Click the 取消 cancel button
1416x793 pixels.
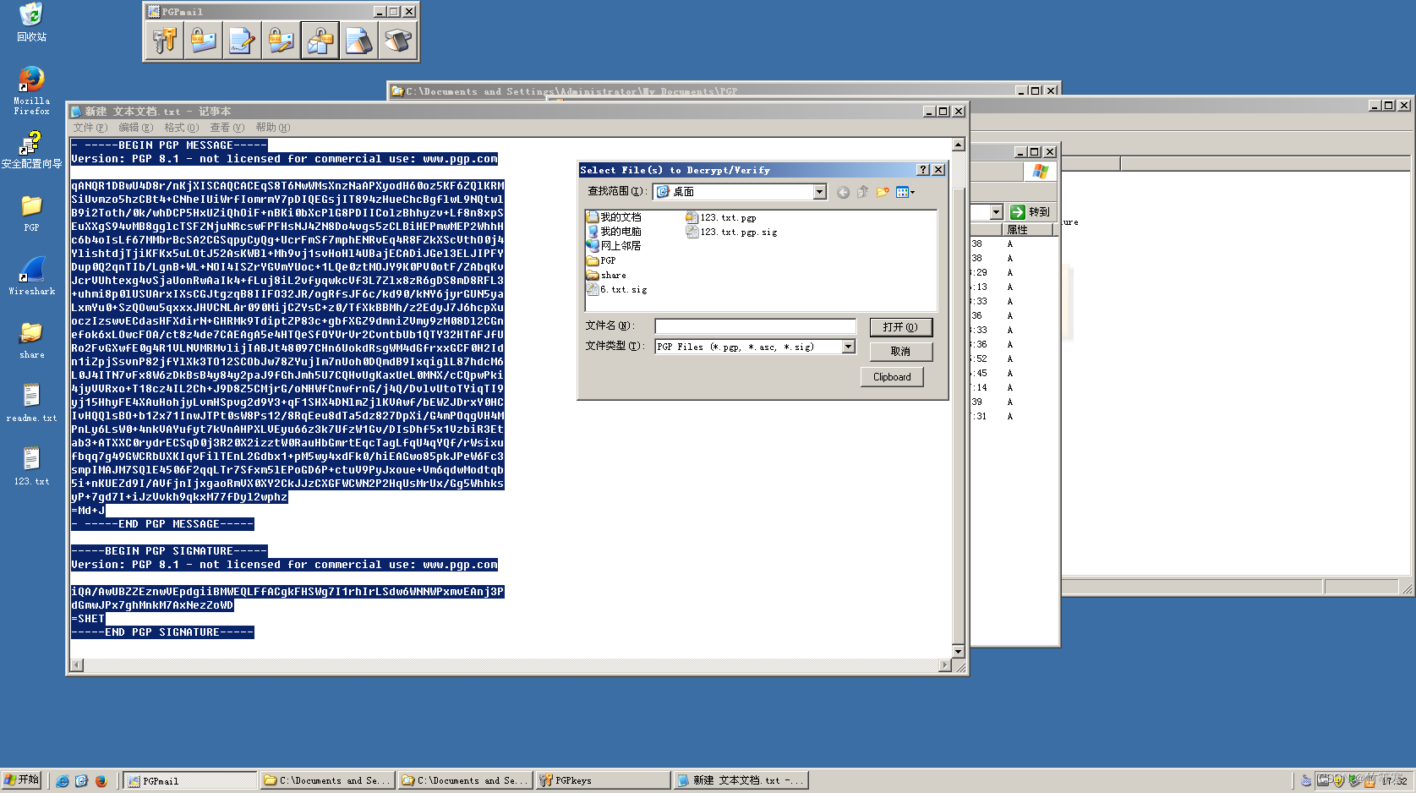tap(901, 352)
